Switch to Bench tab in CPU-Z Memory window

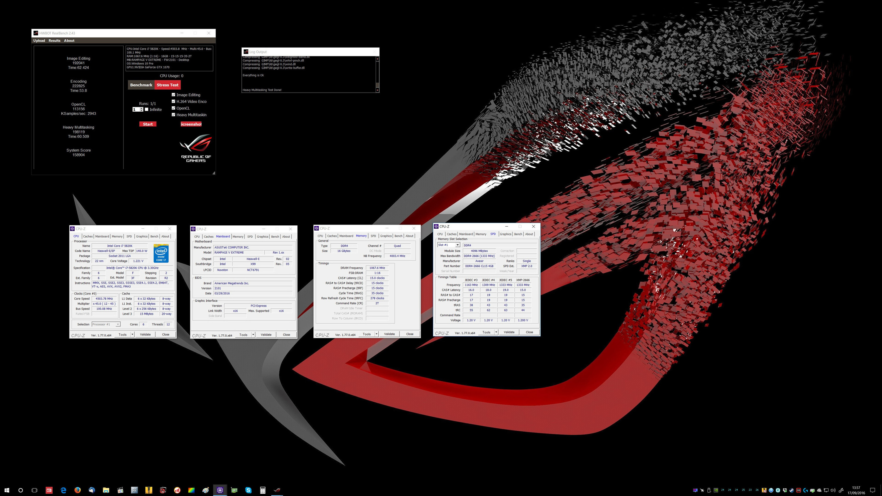tap(398, 236)
